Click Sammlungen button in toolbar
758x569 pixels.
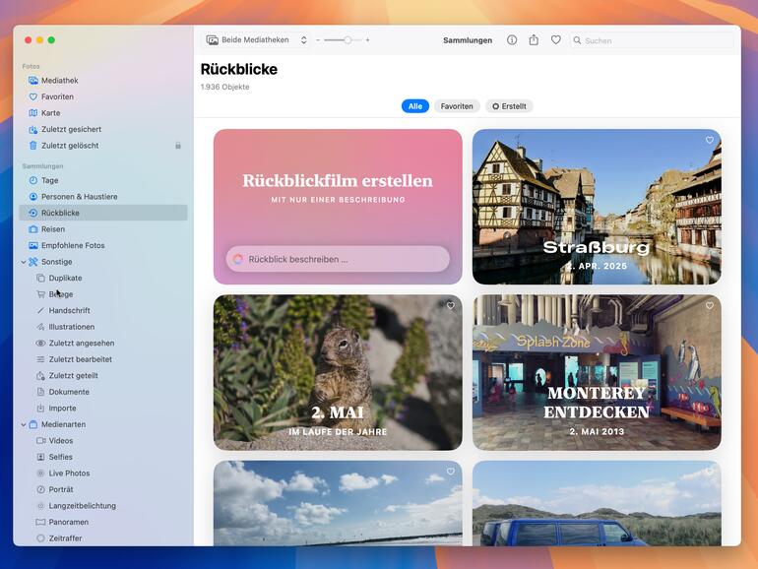468,40
